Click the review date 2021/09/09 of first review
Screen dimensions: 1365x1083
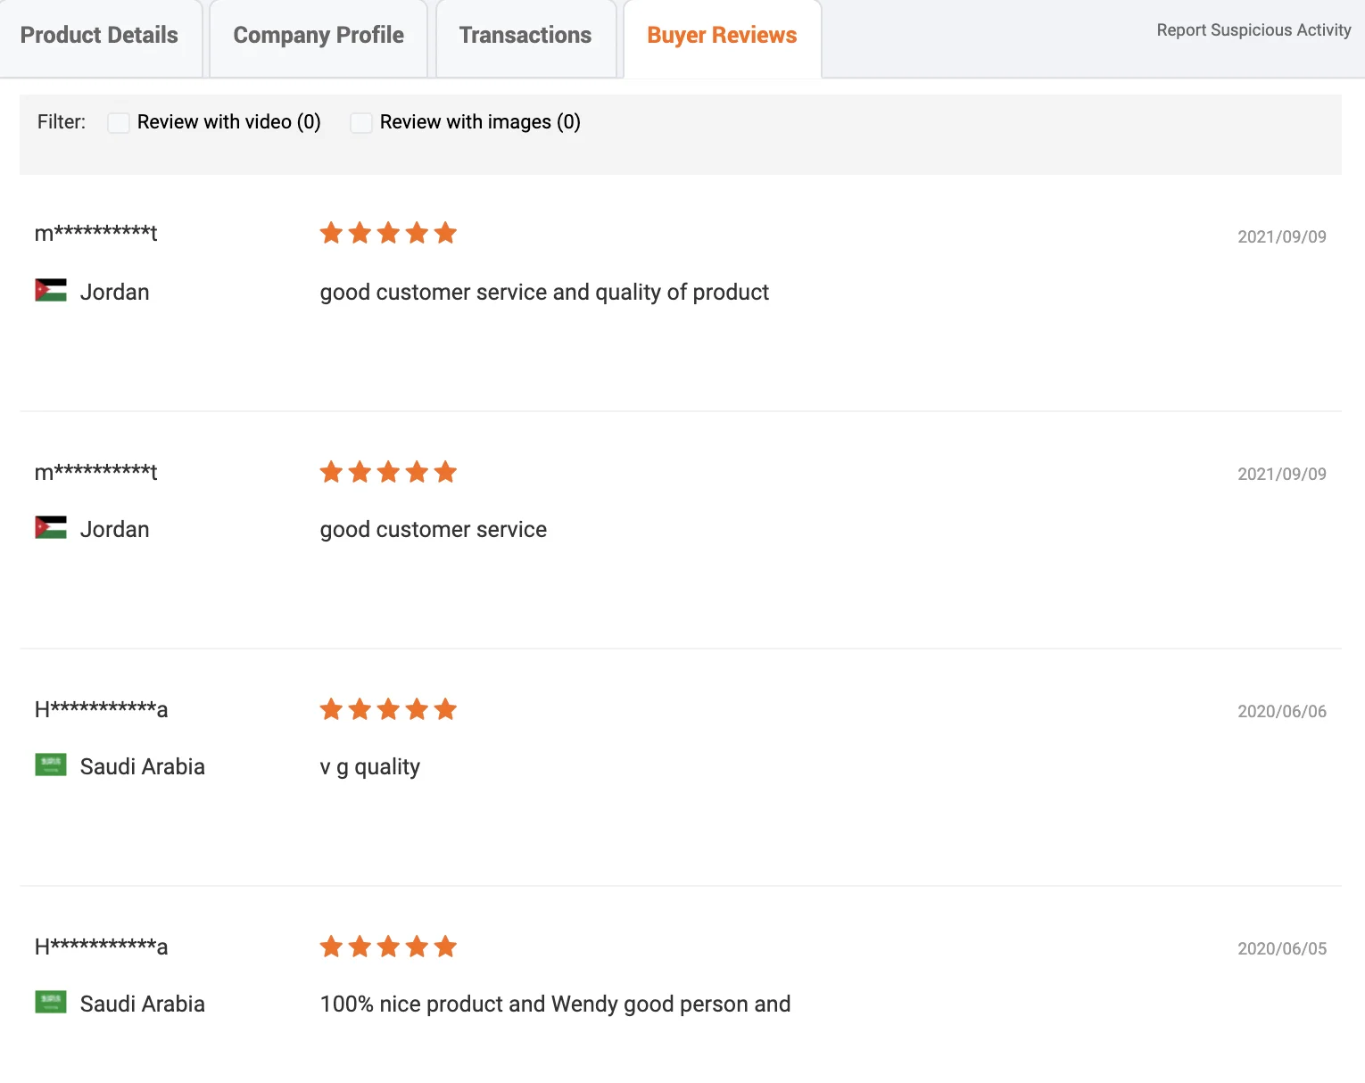point(1281,236)
